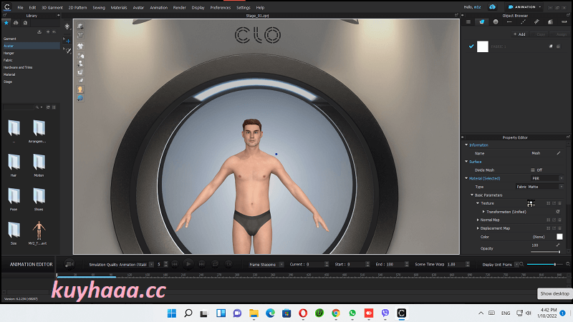Play the animation
This screenshot has height=322, width=573.
188,264
